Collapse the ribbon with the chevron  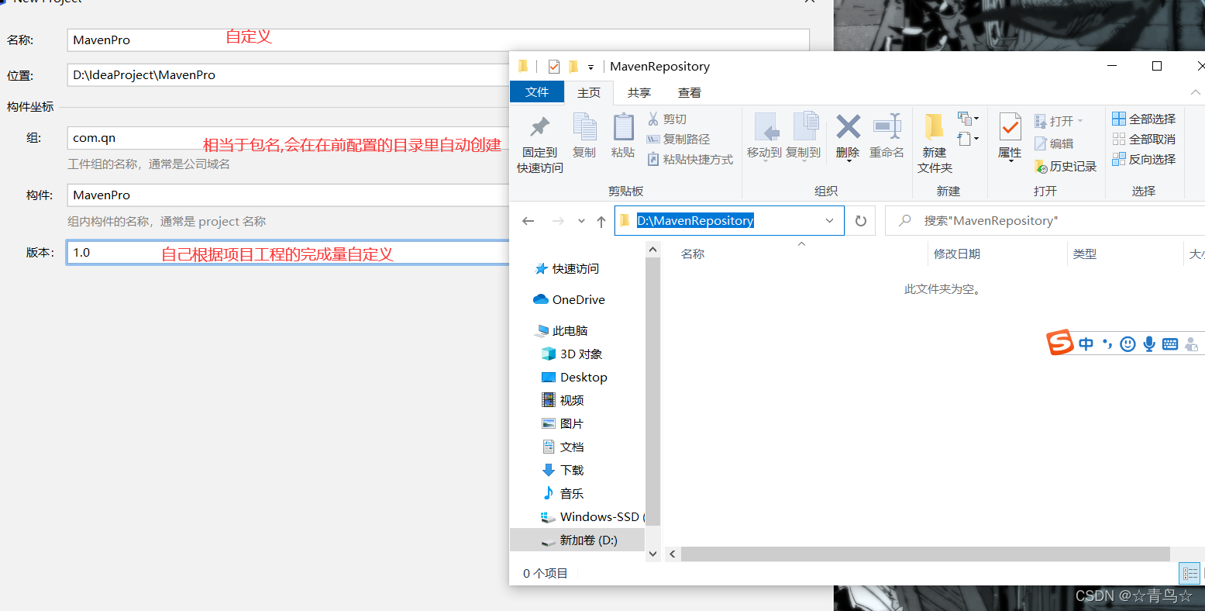(x=1195, y=92)
